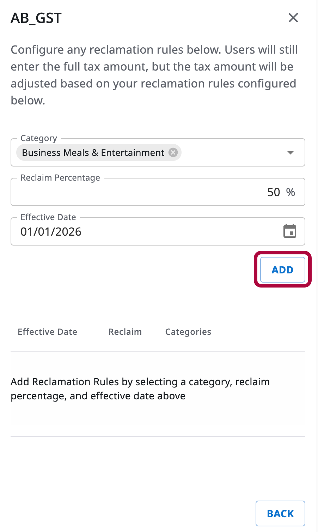The image size is (318, 532).
Task: Open the calendar date picker
Action: [x=290, y=231]
